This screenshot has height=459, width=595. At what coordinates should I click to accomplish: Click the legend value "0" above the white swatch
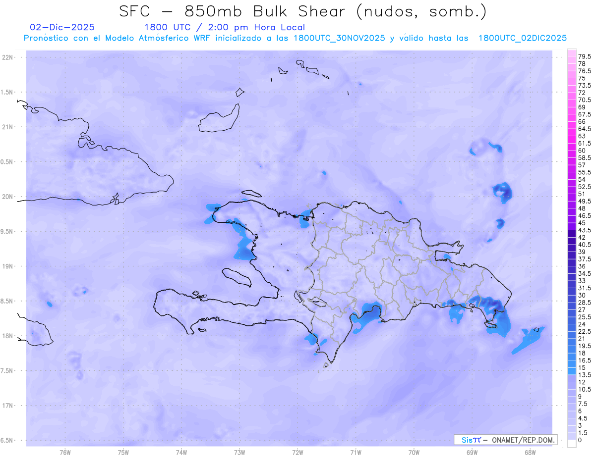[580, 440]
